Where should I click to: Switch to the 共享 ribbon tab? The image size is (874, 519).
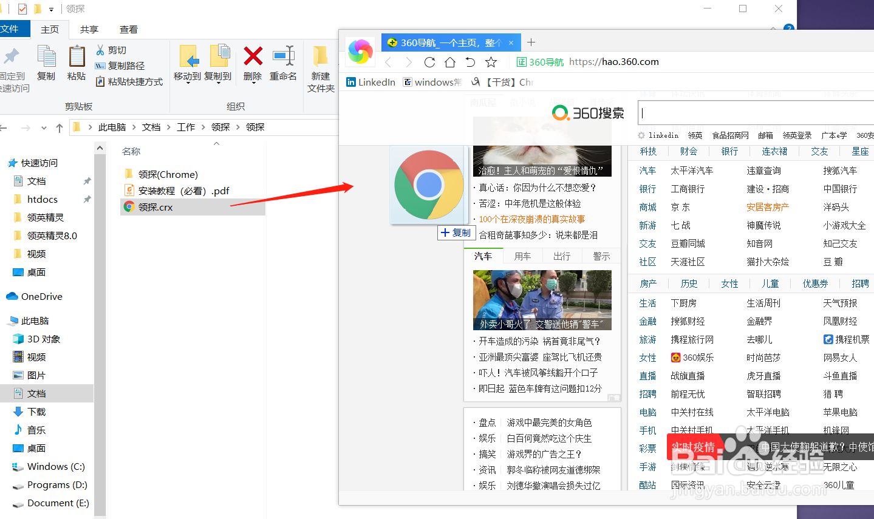point(89,29)
